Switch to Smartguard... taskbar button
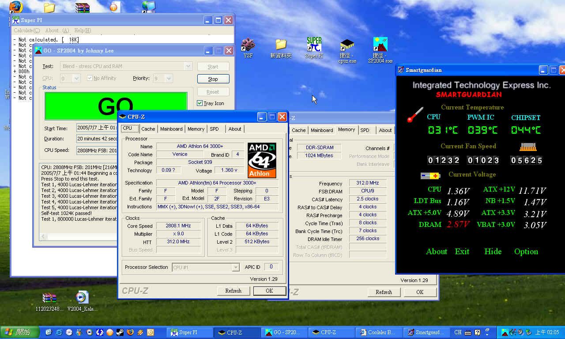 pos(426,332)
